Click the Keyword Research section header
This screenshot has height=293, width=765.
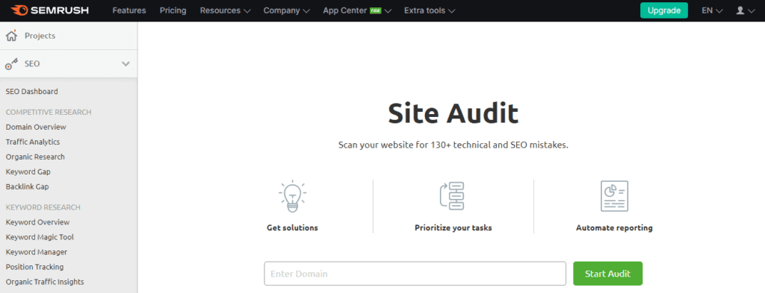point(43,207)
